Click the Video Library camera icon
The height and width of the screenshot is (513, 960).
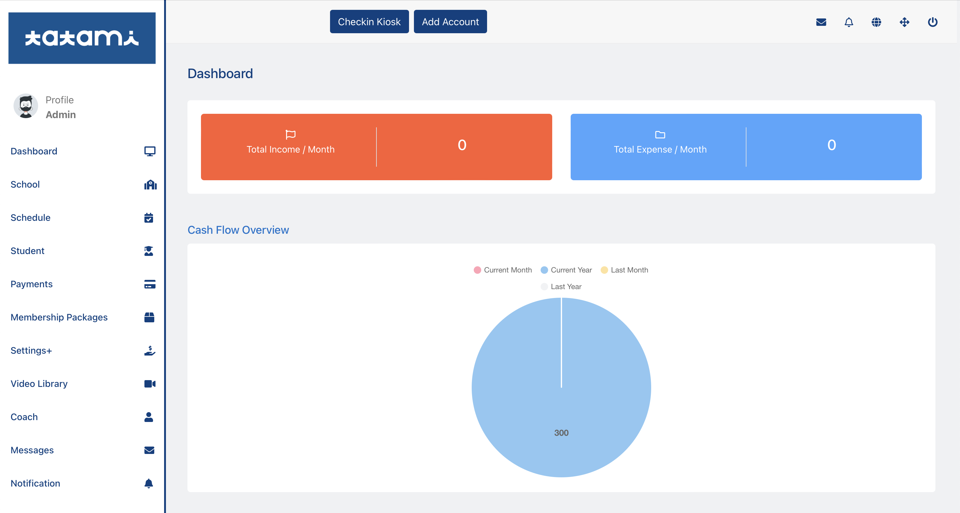149,384
